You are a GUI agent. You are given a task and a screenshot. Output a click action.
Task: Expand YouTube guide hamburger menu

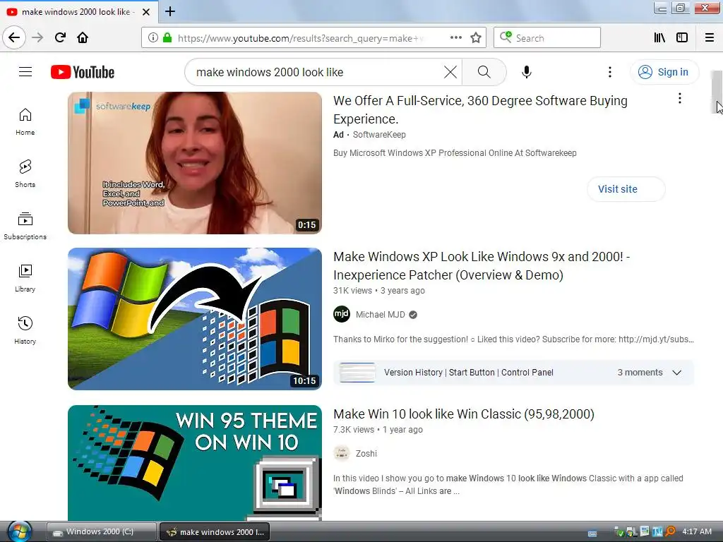(25, 72)
